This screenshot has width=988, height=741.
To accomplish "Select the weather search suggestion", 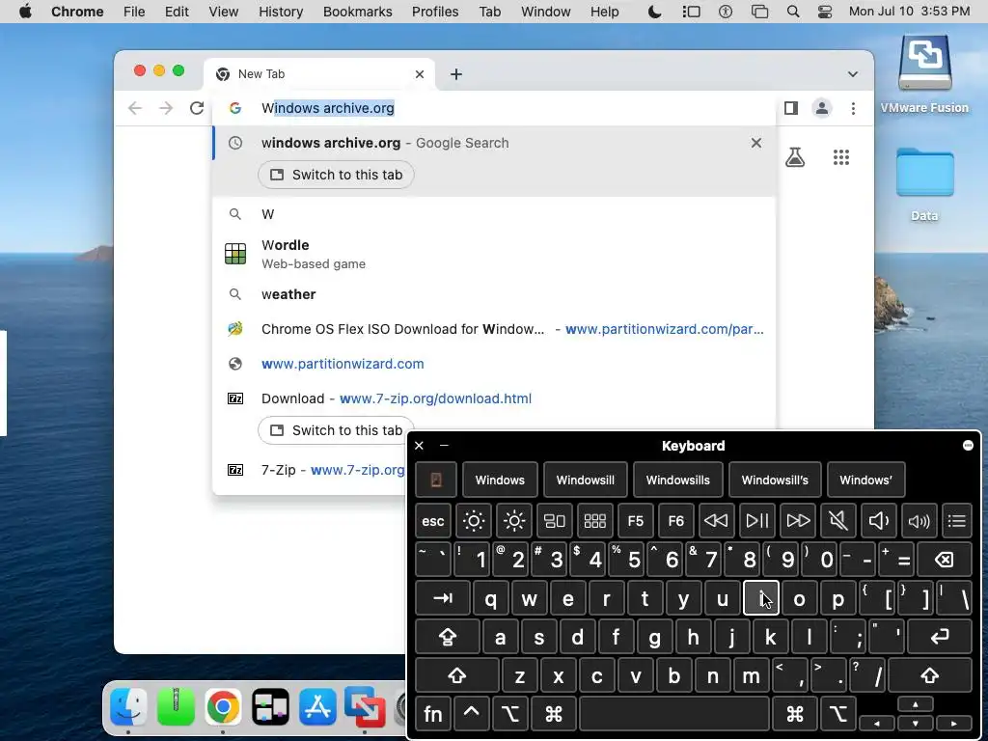I will click(494, 294).
